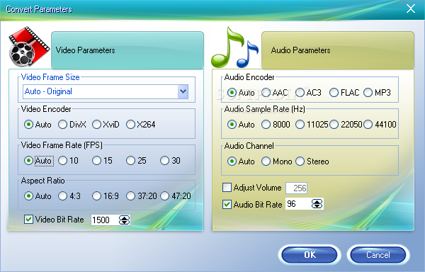Viewport: 425px width, 272px height.
Task: Click the Audio Parameters header panel
Action: click(x=338, y=50)
